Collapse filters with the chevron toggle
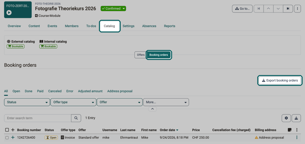The height and width of the screenshot is (144, 305). pos(152,109)
